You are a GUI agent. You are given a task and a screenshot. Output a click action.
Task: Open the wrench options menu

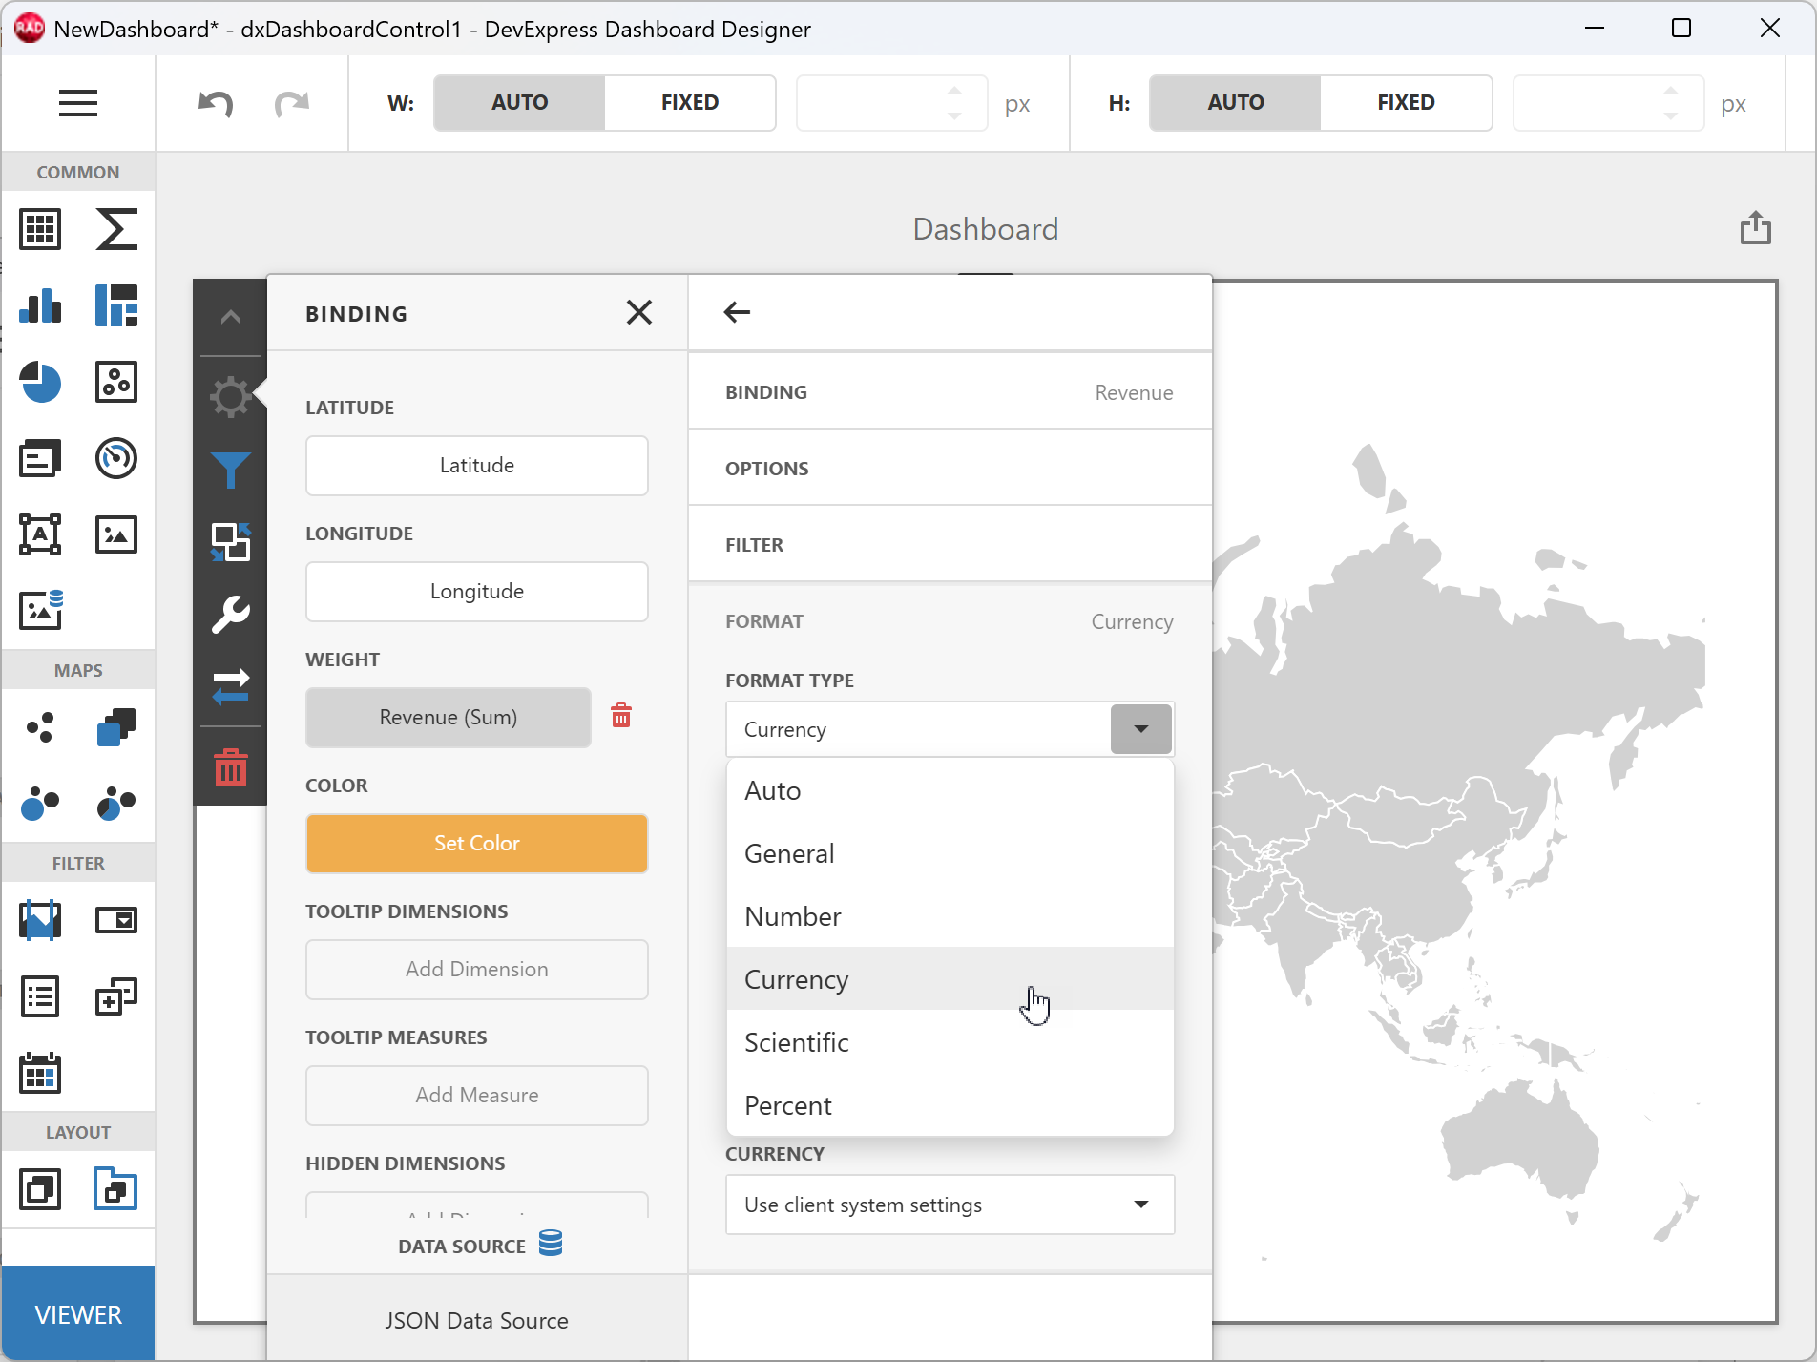coord(231,615)
